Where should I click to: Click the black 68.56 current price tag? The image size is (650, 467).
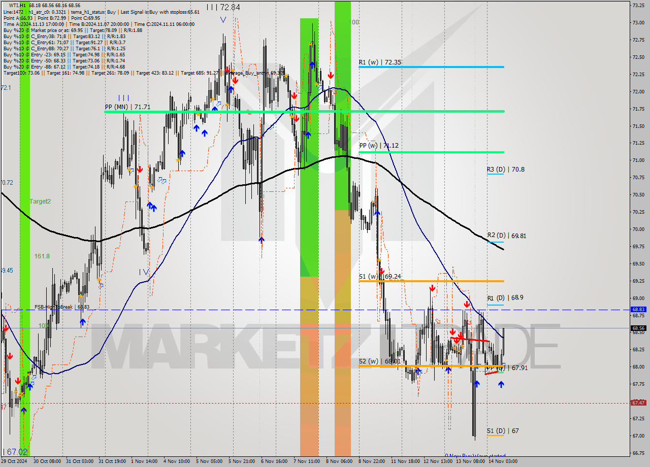[638, 328]
